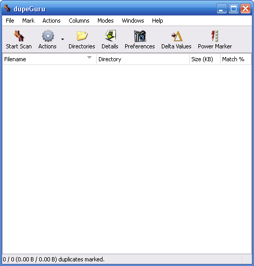
Task: Sort by the Match % column header
Action: (236, 59)
